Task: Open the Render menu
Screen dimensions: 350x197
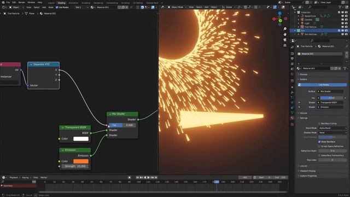Action: pos(22,2)
